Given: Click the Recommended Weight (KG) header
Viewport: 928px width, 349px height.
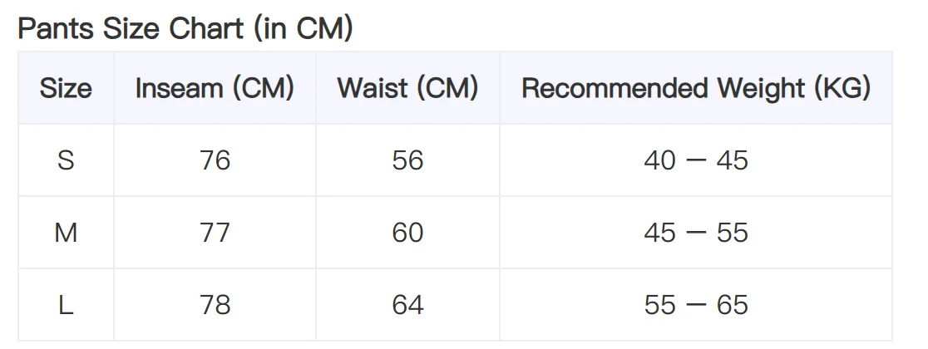Looking at the screenshot, I should 695,88.
